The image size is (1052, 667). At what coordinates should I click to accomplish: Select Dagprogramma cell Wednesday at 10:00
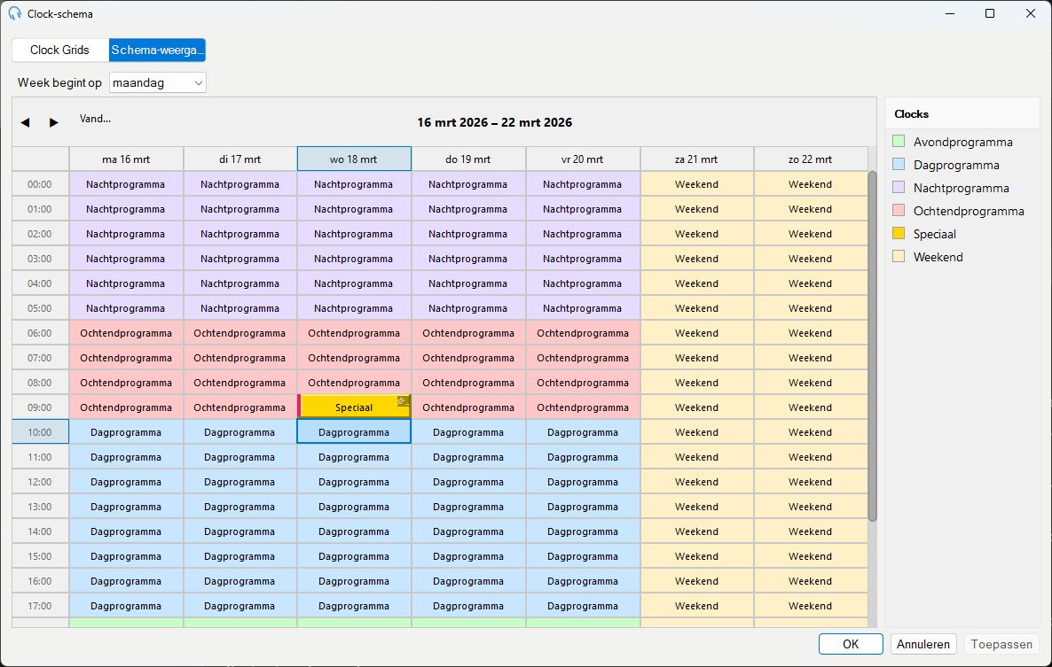point(354,432)
